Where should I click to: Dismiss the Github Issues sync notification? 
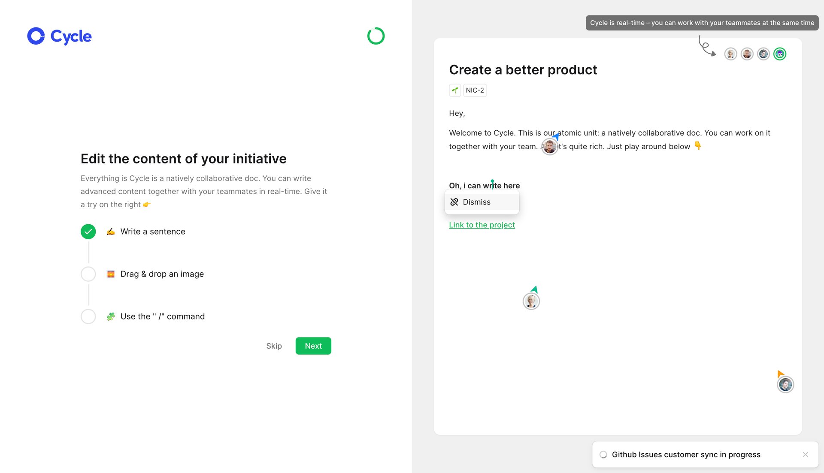805,454
